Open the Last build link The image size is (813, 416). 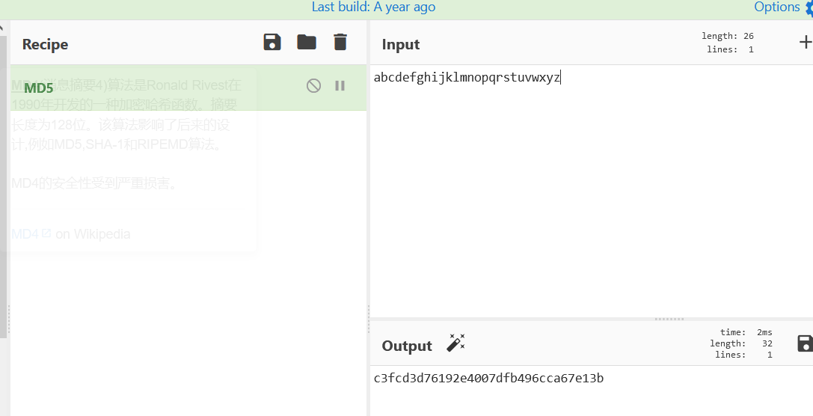tap(373, 7)
